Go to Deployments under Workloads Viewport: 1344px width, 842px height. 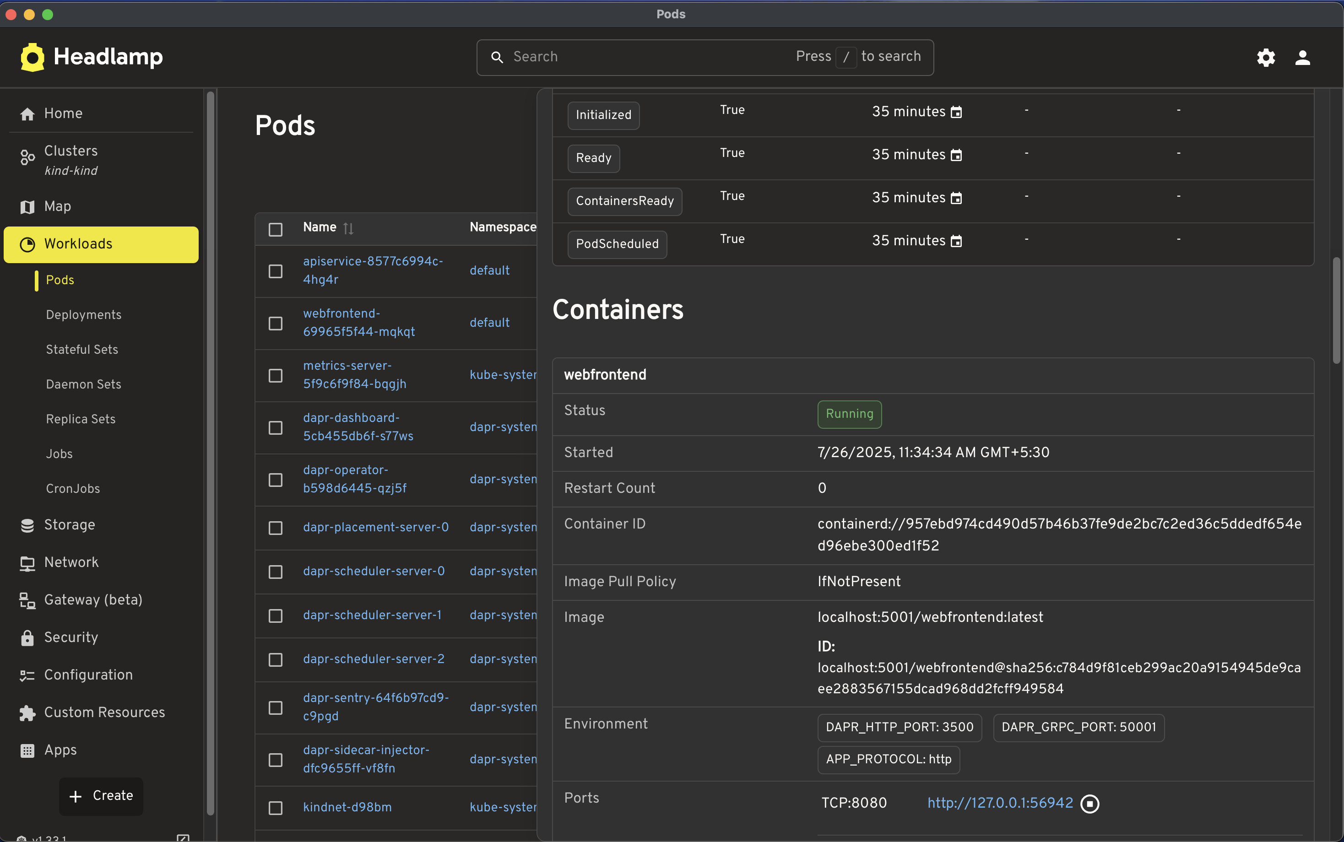[x=84, y=315]
